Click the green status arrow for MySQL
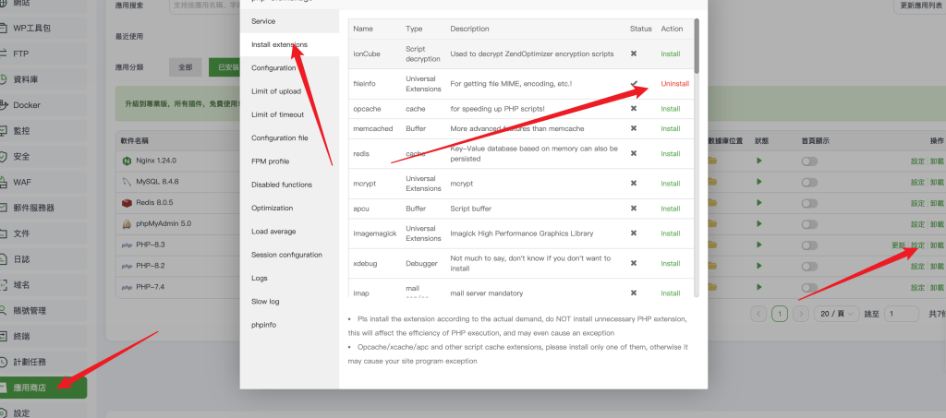 coord(759,183)
